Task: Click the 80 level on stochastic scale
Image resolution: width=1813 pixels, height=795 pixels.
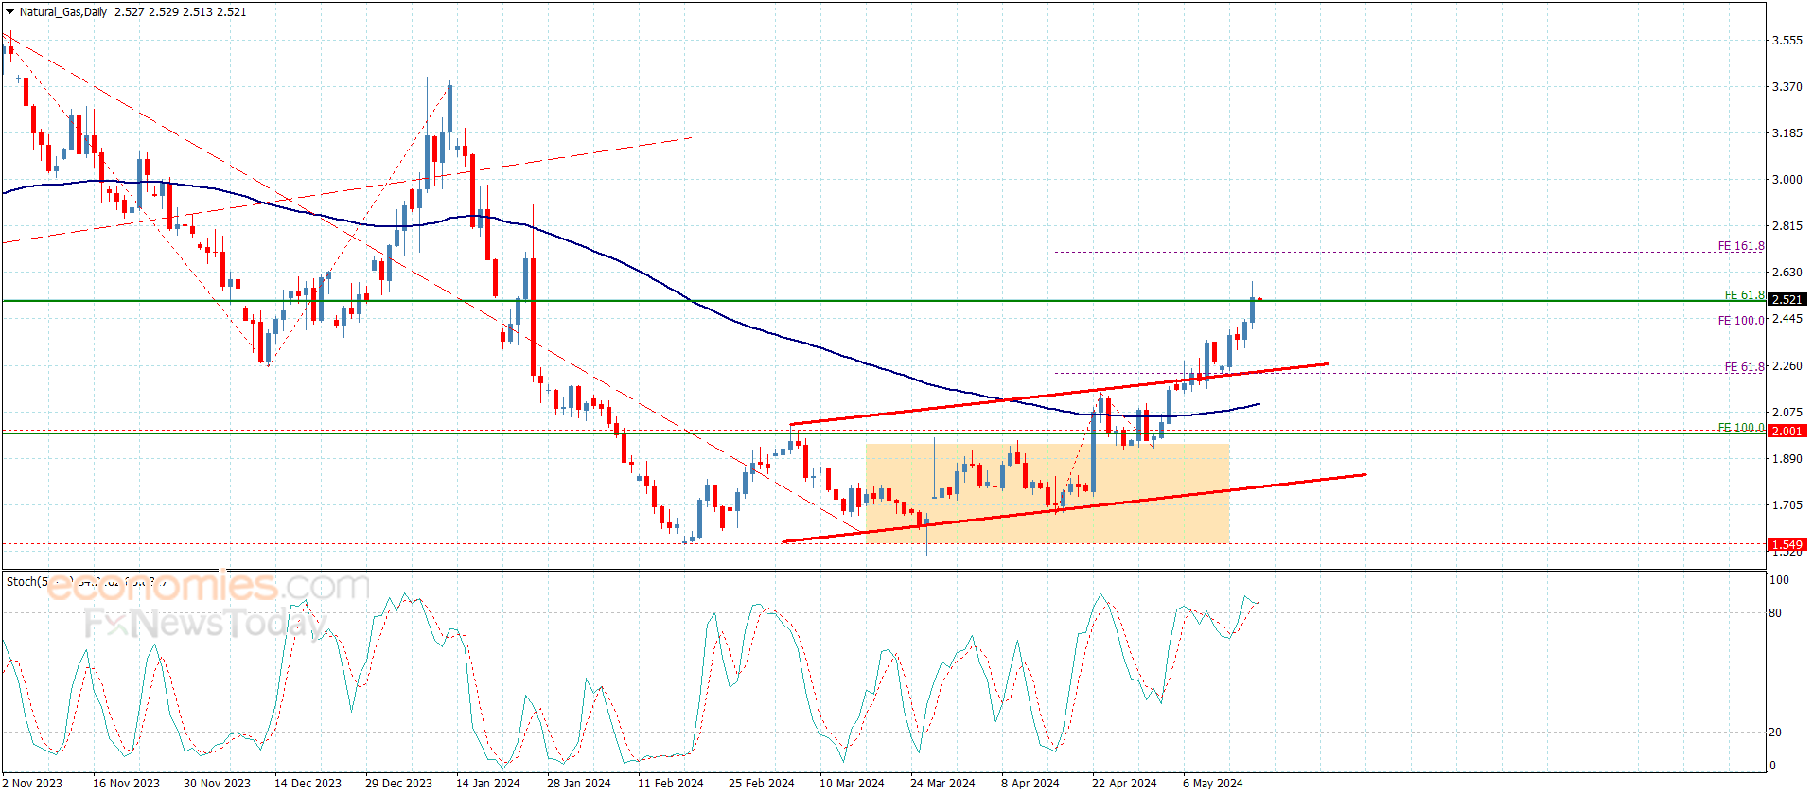Action: [1775, 613]
